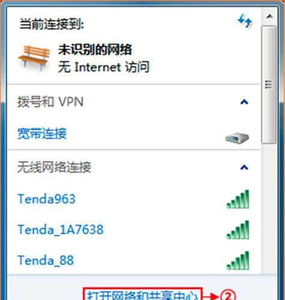Click the park bench network location icon

[x=34, y=58]
